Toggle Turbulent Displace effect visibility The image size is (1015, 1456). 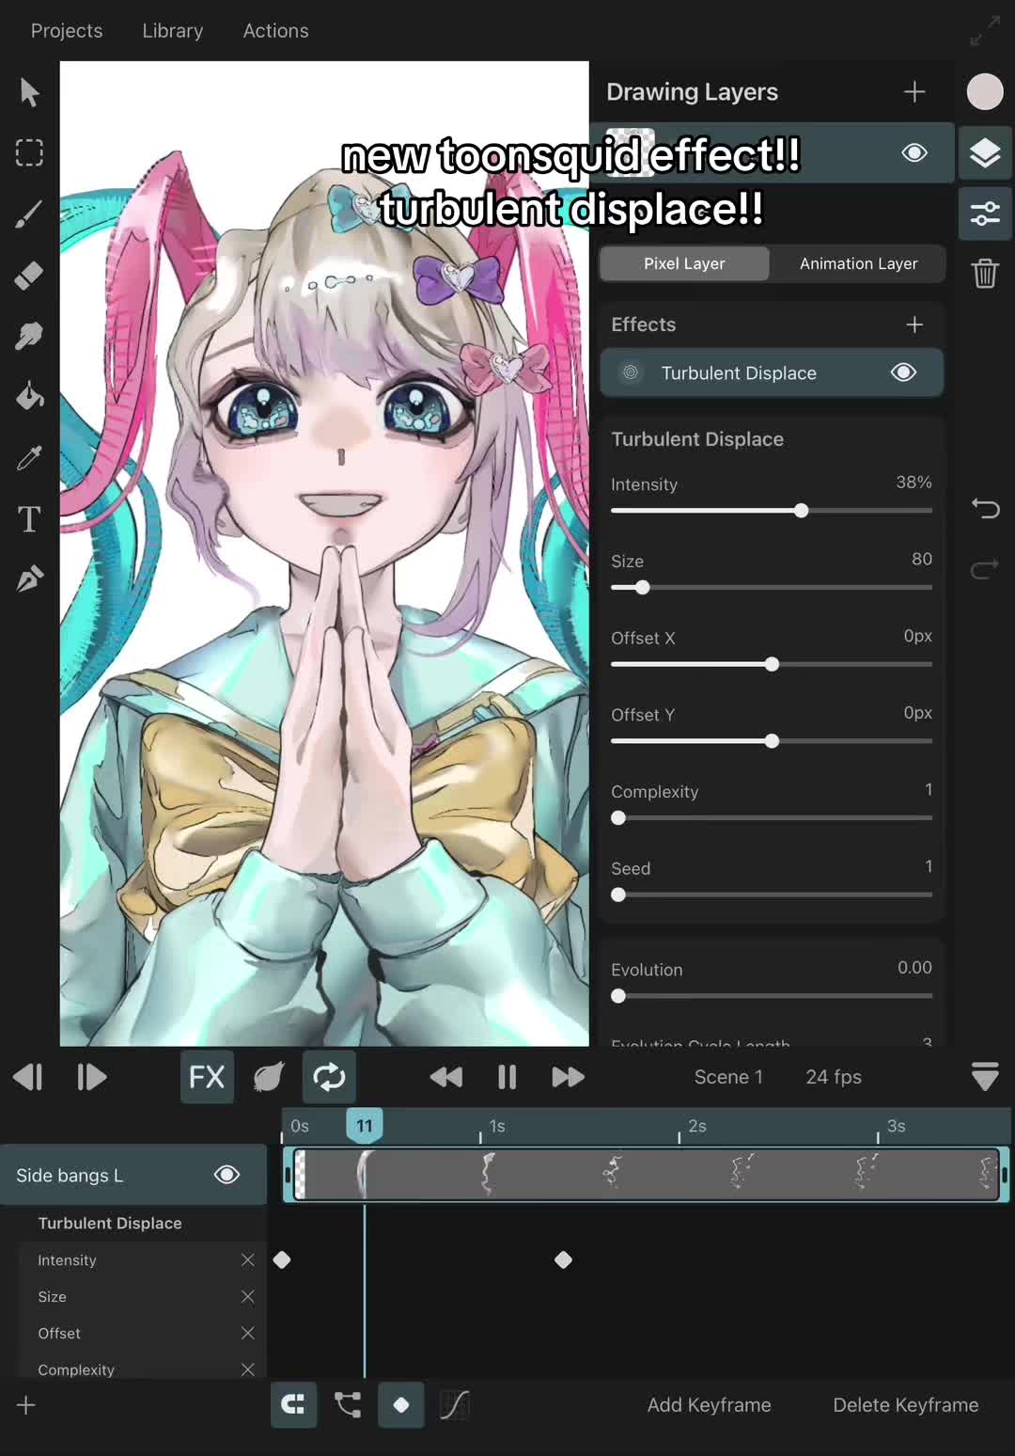click(904, 372)
